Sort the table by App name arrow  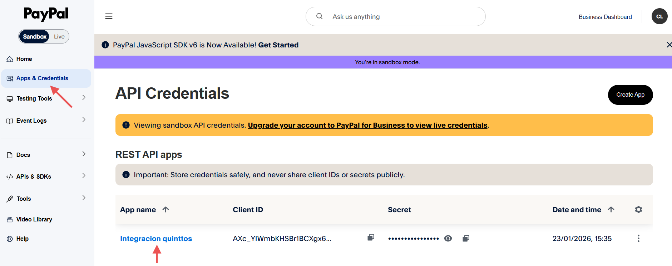[165, 210]
